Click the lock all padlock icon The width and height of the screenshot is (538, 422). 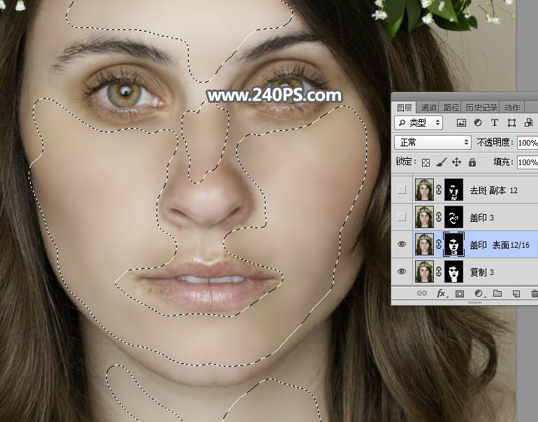(472, 162)
